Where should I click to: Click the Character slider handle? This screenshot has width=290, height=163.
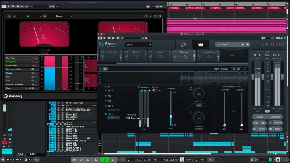(171, 116)
